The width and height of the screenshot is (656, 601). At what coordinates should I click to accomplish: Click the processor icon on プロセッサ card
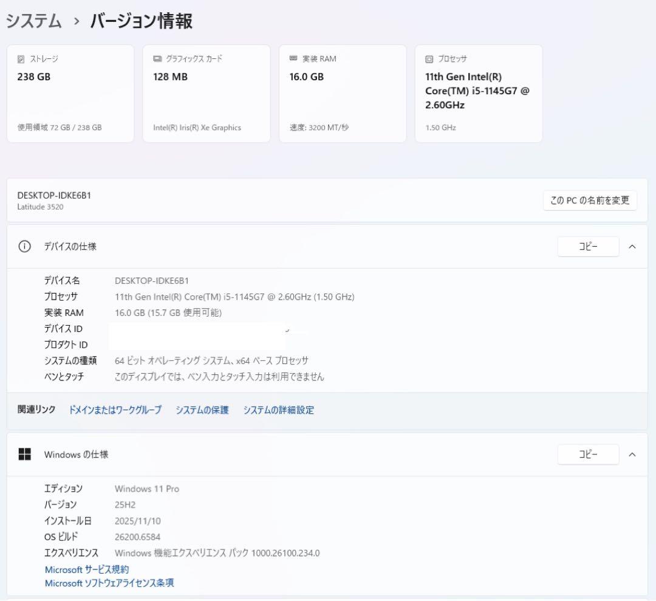click(x=429, y=58)
